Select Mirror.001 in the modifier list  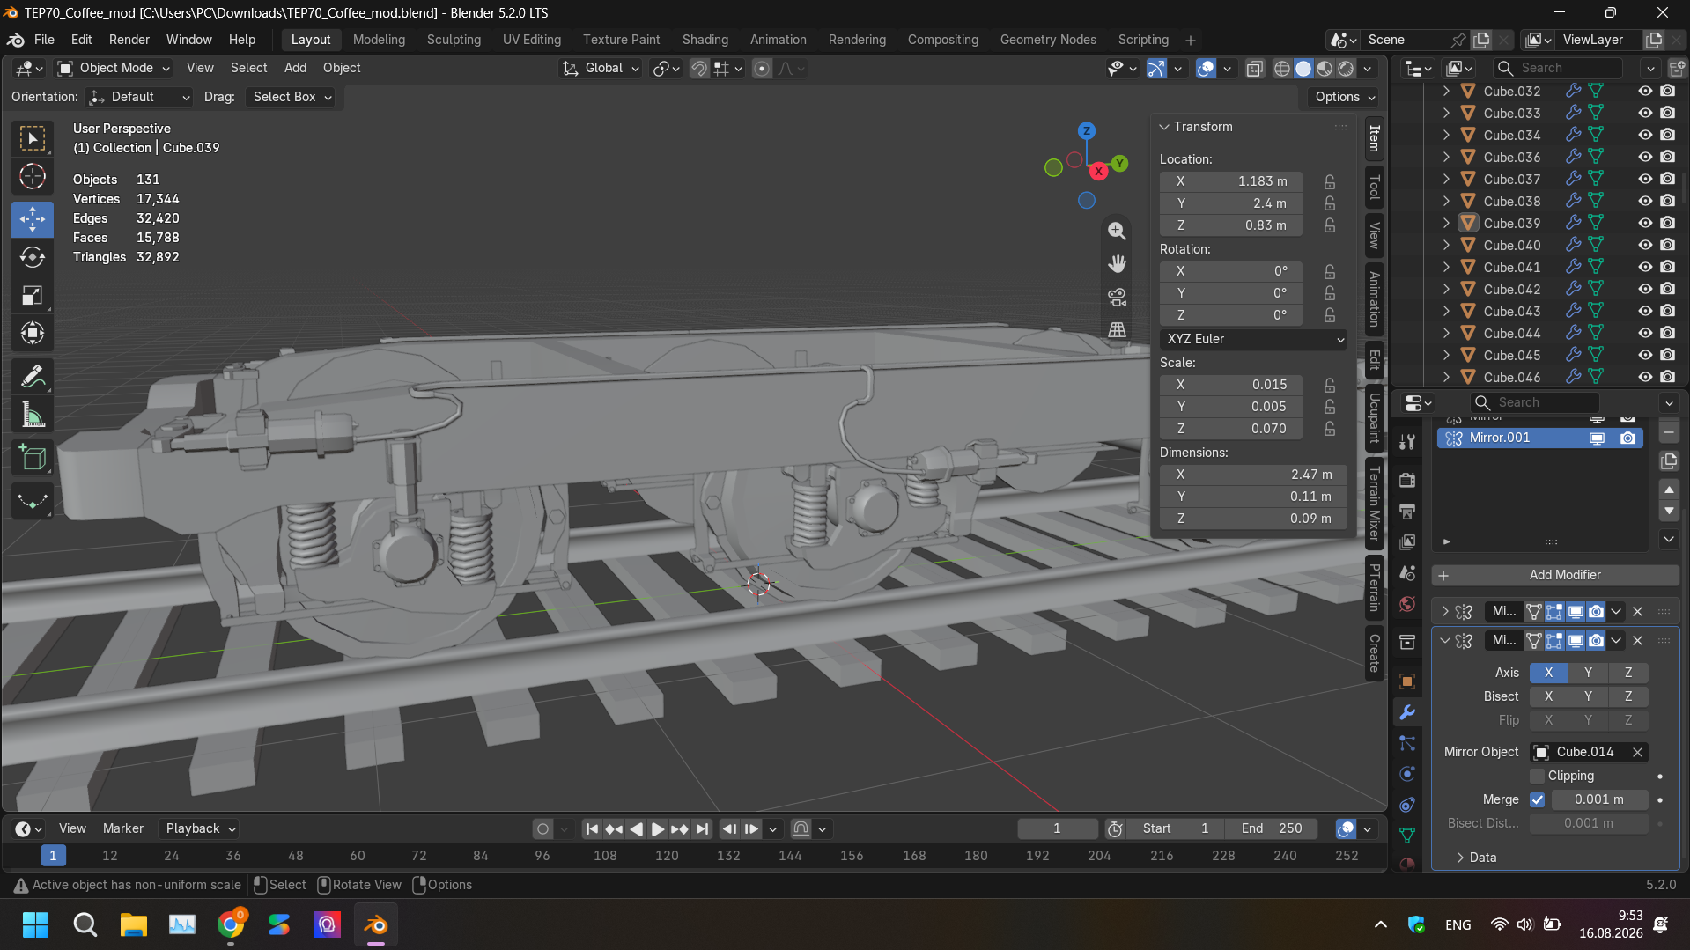coord(1539,438)
